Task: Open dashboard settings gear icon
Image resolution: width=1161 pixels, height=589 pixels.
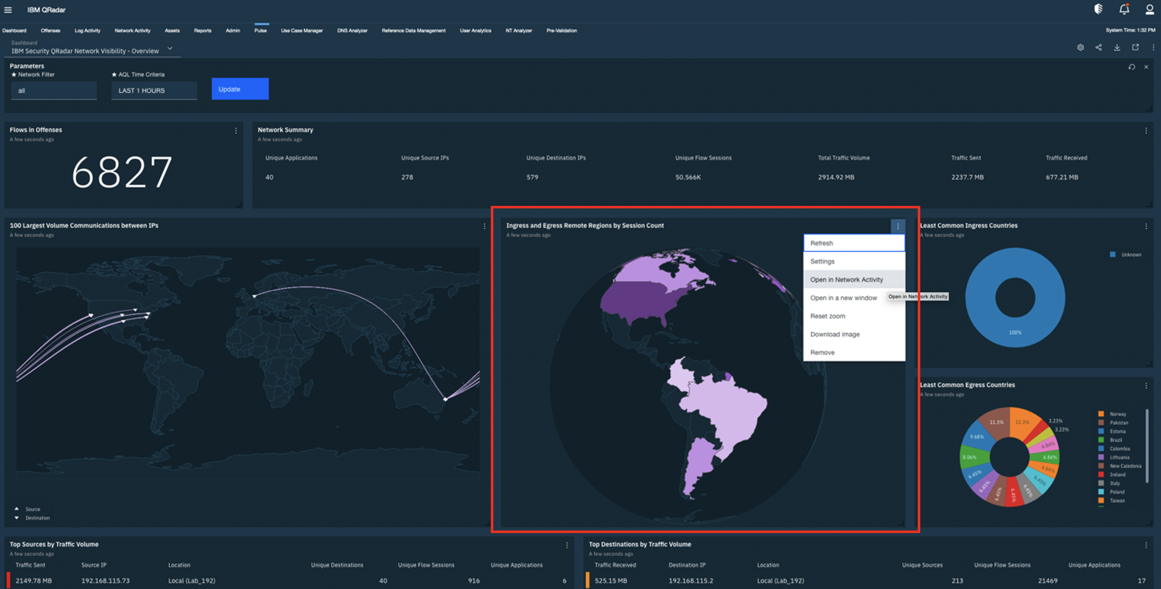Action: tap(1080, 47)
